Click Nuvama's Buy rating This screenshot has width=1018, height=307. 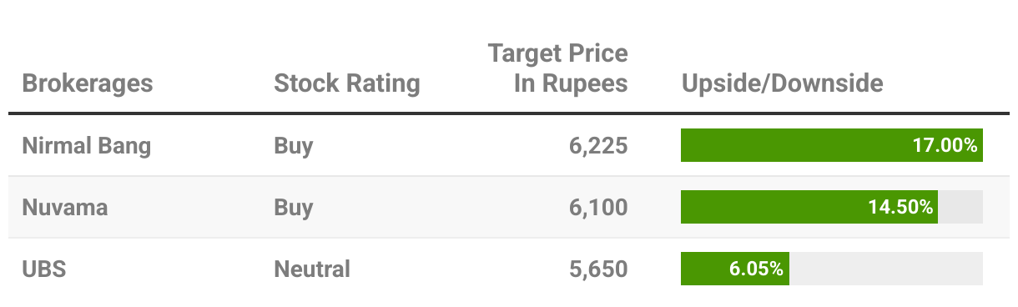coord(294,208)
